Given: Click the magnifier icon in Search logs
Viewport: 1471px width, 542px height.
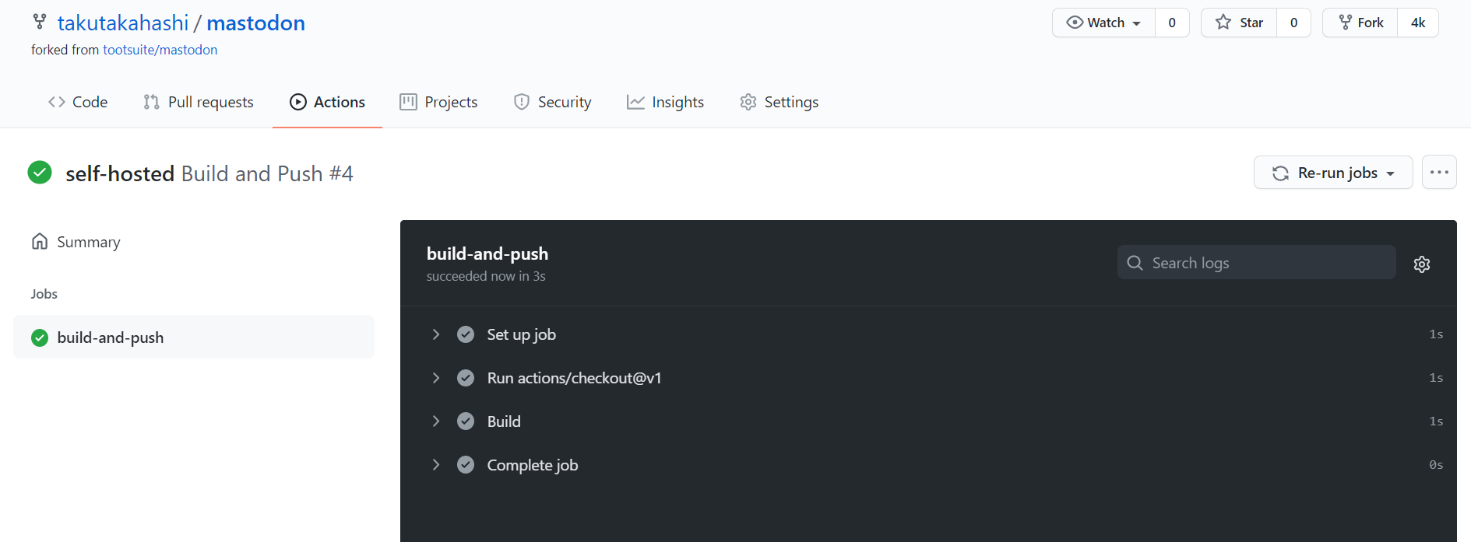Looking at the screenshot, I should click(1135, 263).
